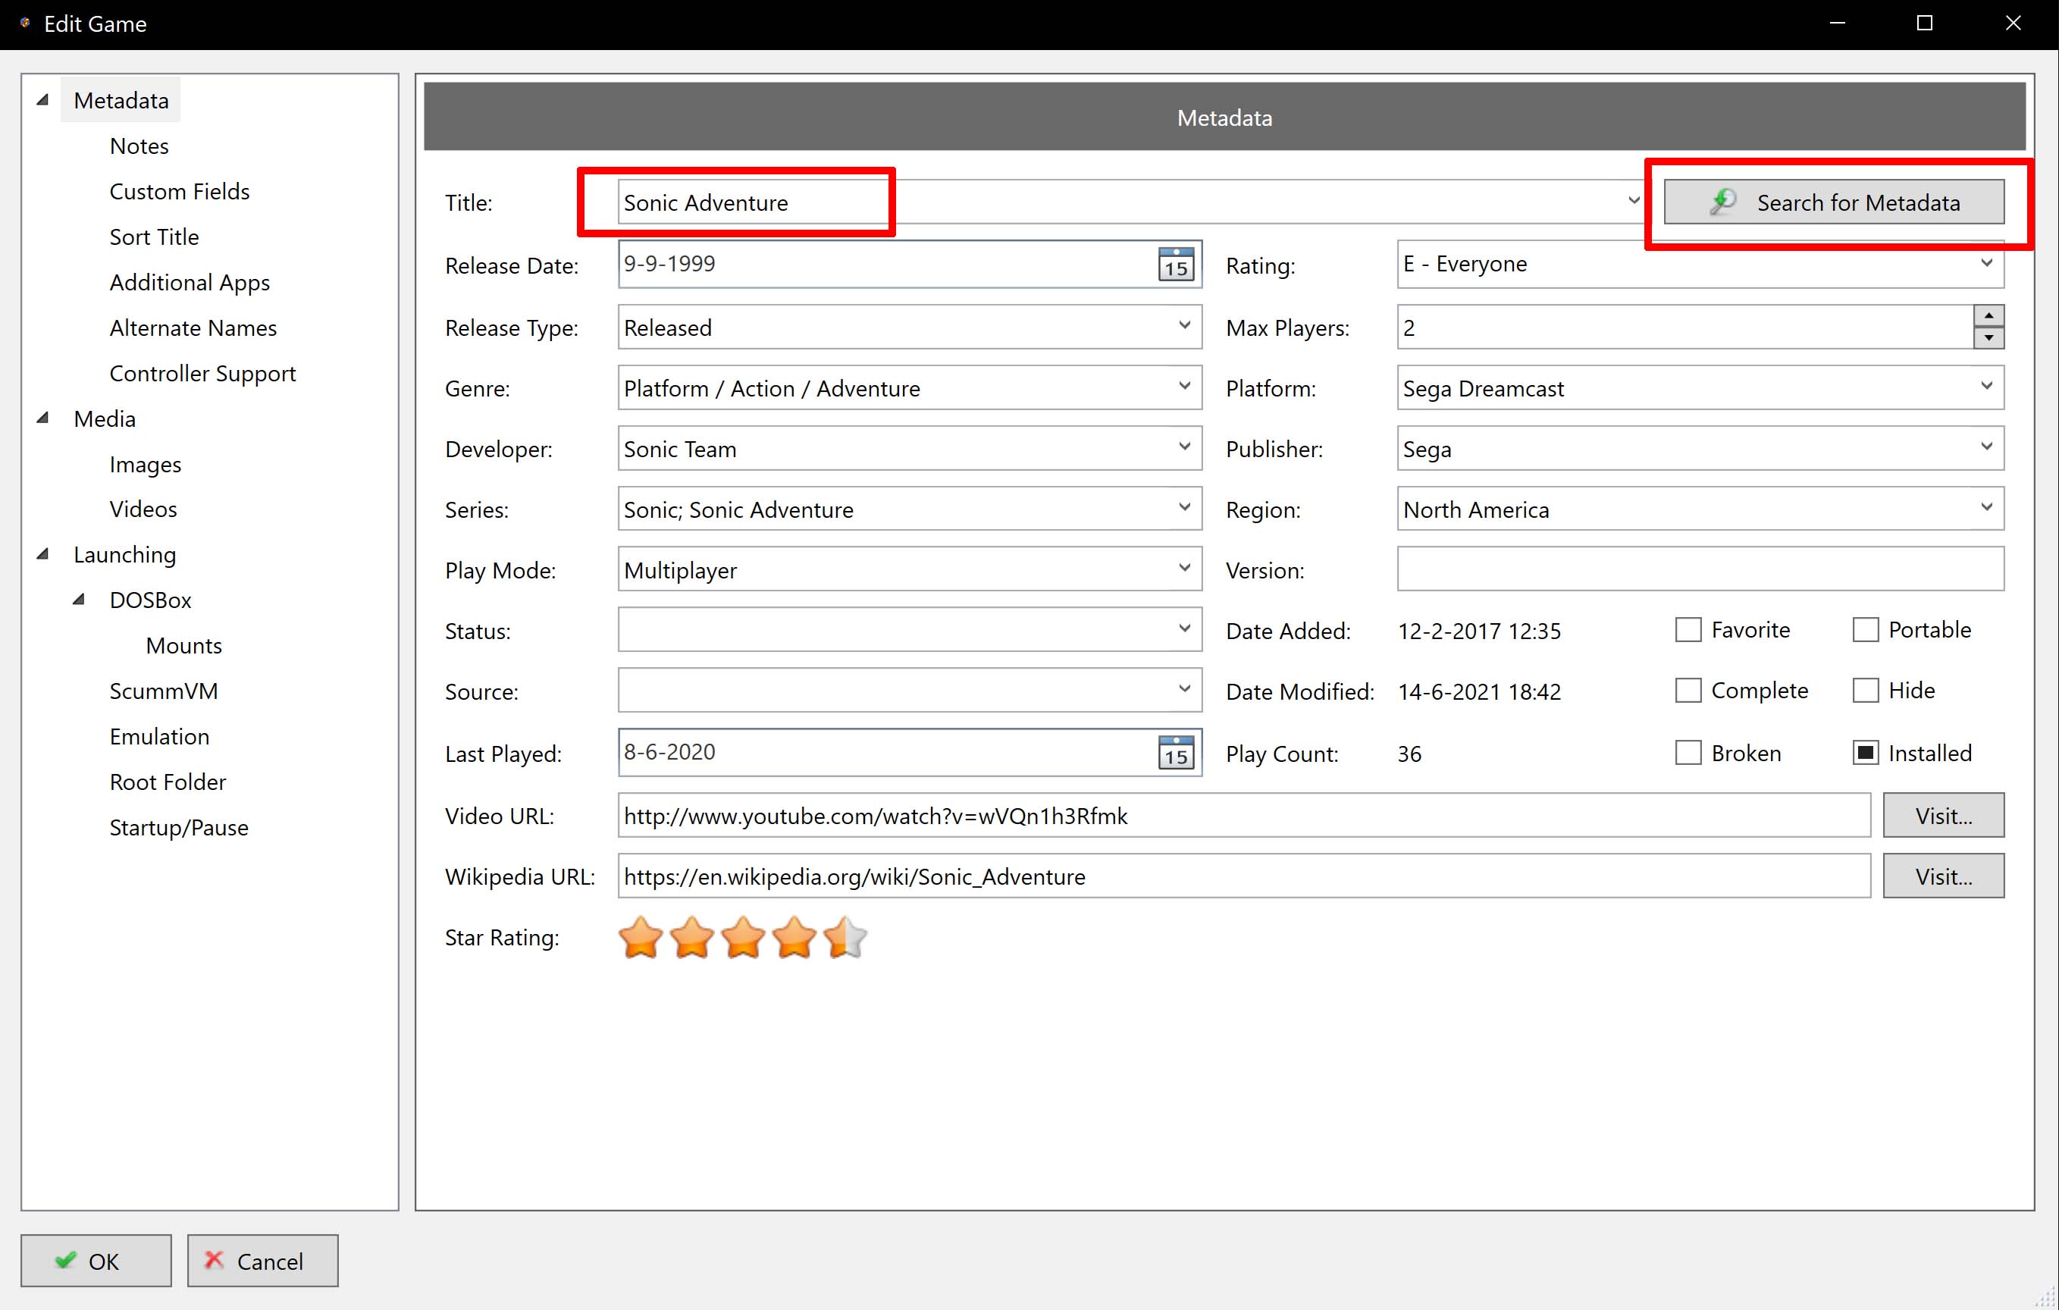Open the Emulation section

click(159, 736)
